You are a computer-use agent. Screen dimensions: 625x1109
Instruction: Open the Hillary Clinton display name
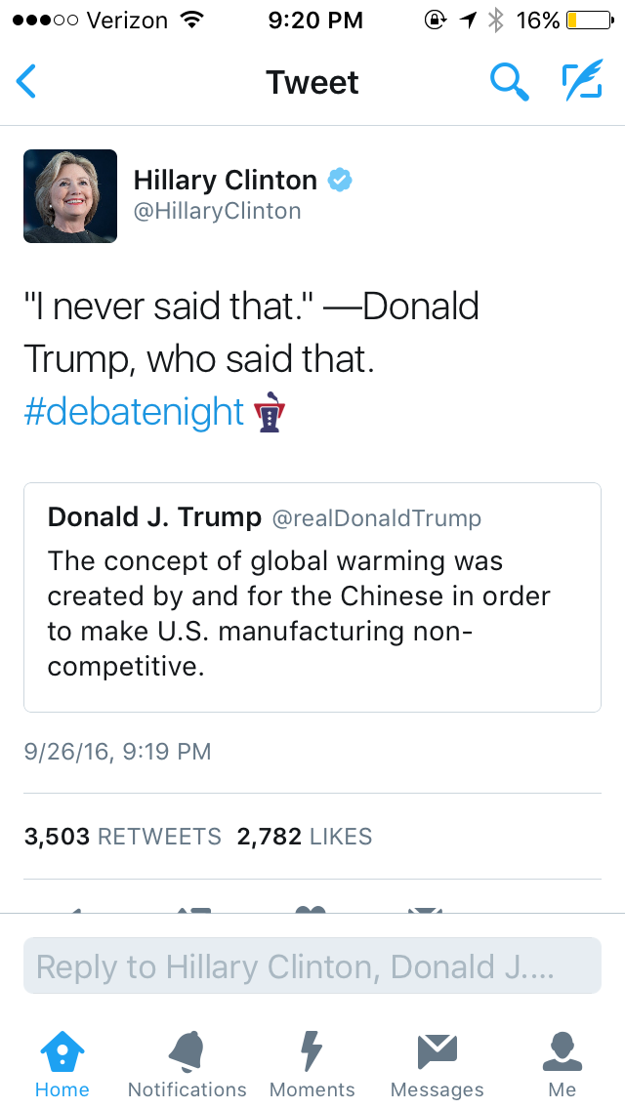[225, 181]
